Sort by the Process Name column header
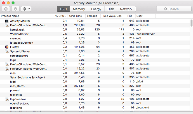 [x=10, y=16]
